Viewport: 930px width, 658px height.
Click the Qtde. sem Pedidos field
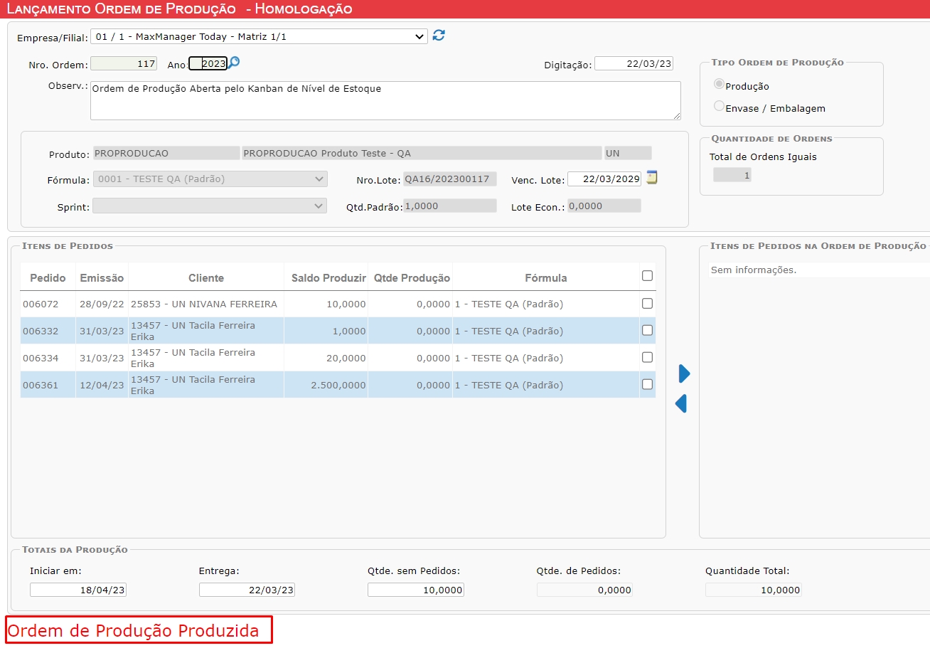(416, 590)
